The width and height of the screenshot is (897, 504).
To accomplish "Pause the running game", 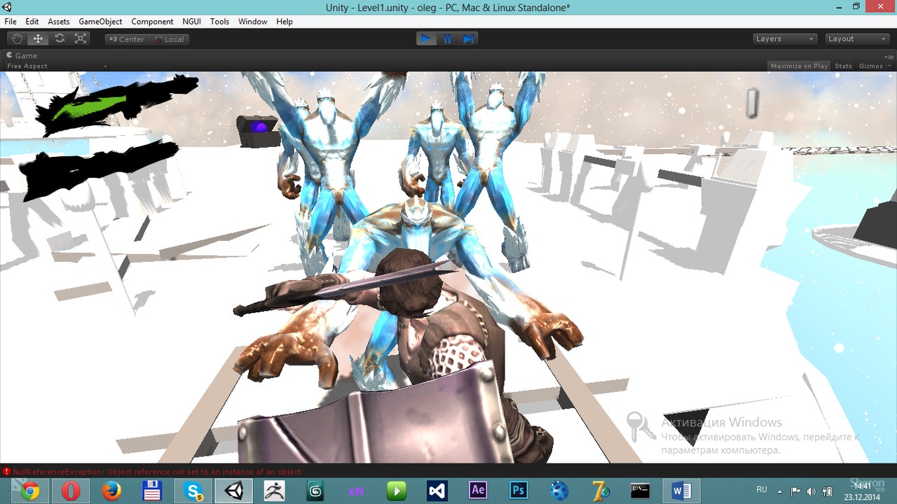I will tap(447, 38).
